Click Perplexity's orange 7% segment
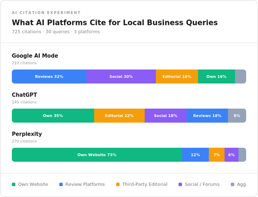Image resolution: width=258 pixels, height=197 pixels. (x=217, y=155)
